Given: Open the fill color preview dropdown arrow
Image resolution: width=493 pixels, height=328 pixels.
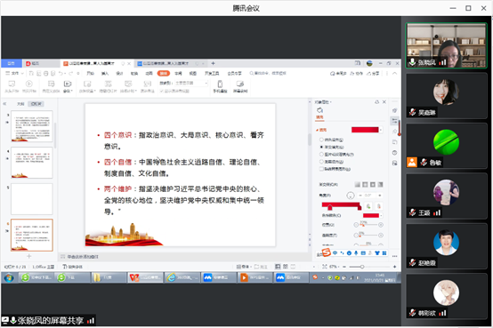Looking at the screenshot, I should tap(381, 130).
